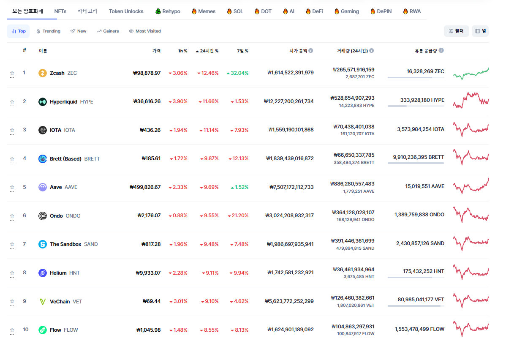Click the IOTA coin logo icon
The width and height of the screenshot is (525, 341).
coord(43,130)
